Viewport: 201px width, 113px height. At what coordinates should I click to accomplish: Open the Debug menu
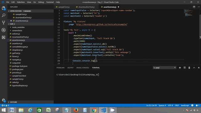pos(41,2)
